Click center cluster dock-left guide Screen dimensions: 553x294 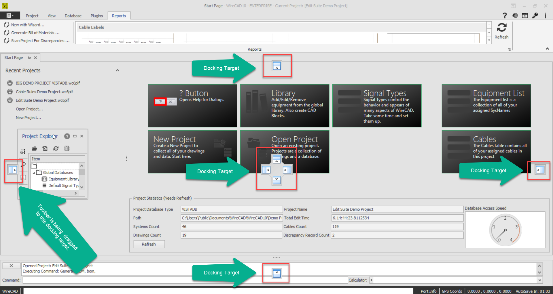tap(266, 170)
